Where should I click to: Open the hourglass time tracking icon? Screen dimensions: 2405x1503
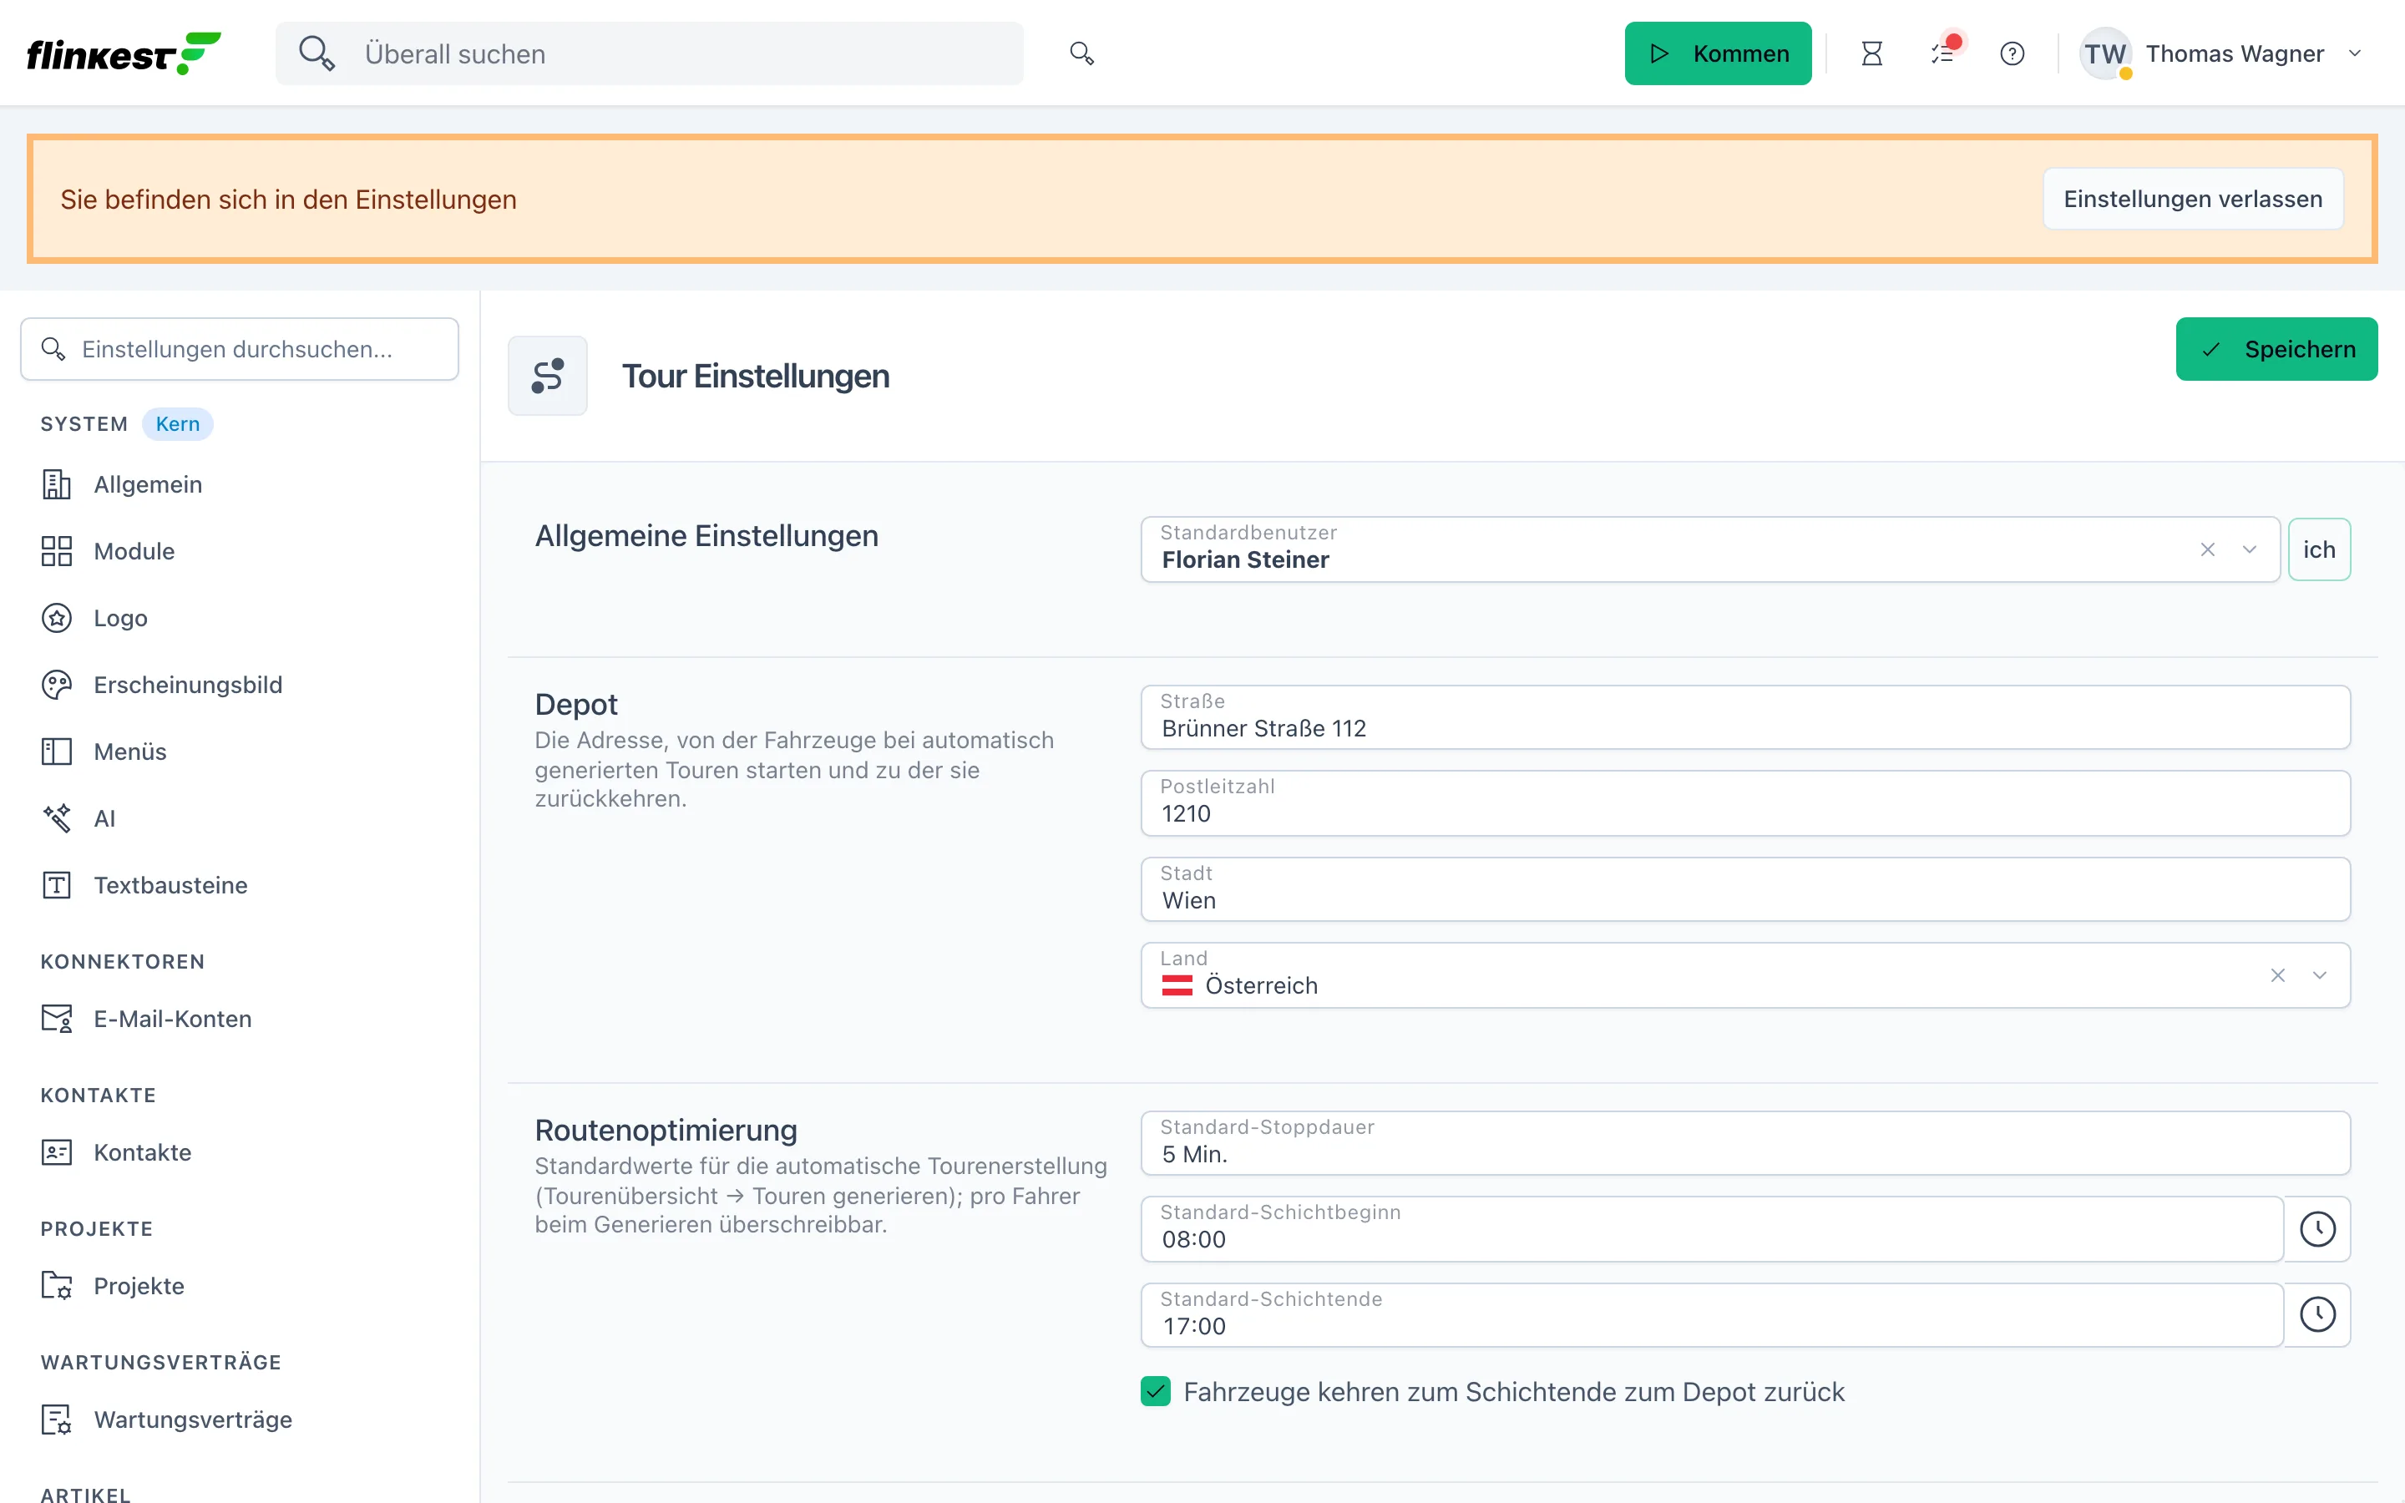coord(1871,53)
